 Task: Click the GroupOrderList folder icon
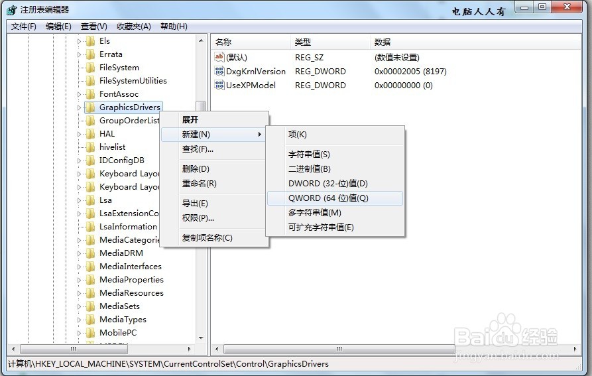[90, 121]
